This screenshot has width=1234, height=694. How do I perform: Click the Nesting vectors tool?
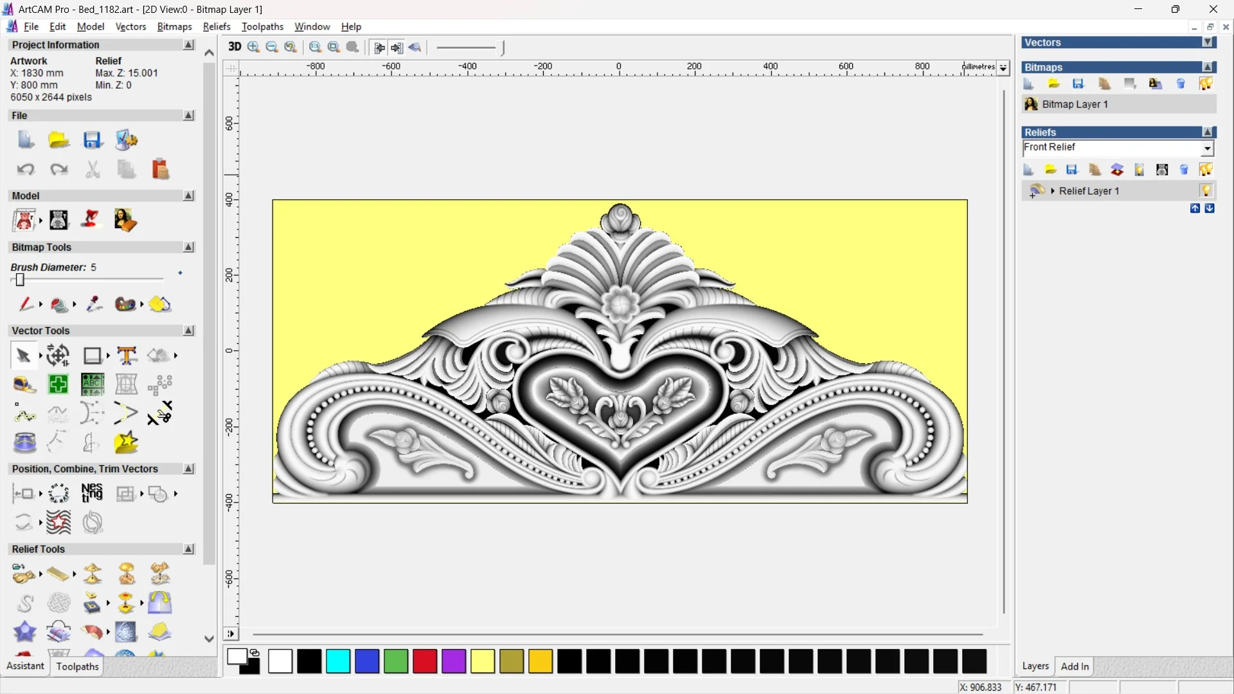click(x=92, y=493)
